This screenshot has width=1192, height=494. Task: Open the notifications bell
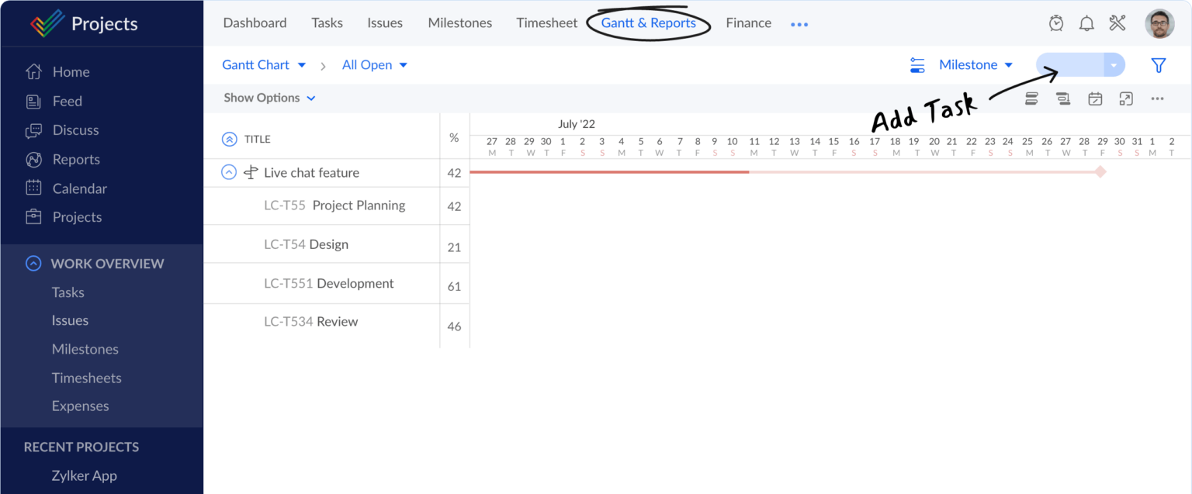pos(1086,23)
